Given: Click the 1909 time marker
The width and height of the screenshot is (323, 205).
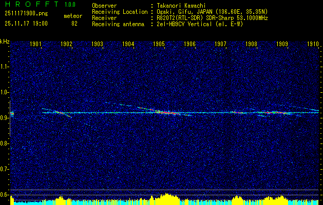Looking at the screenshot, I should (x=282, y=44).
